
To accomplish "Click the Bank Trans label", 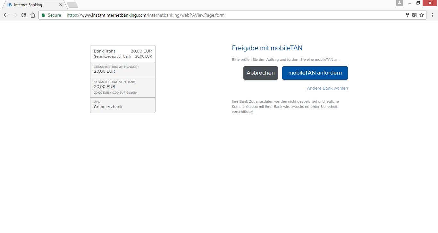I will tap(105, 51).
